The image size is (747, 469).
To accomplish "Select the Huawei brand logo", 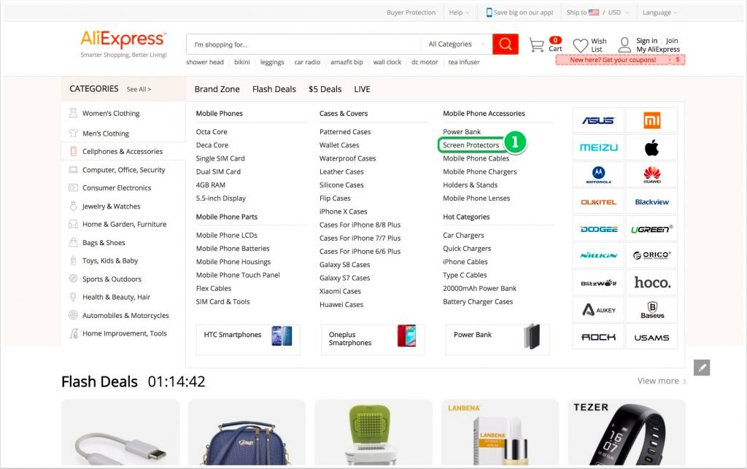I will tap(651, 175).
